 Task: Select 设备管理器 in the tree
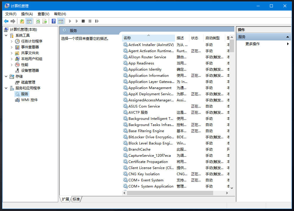click(x=30, y=70)
